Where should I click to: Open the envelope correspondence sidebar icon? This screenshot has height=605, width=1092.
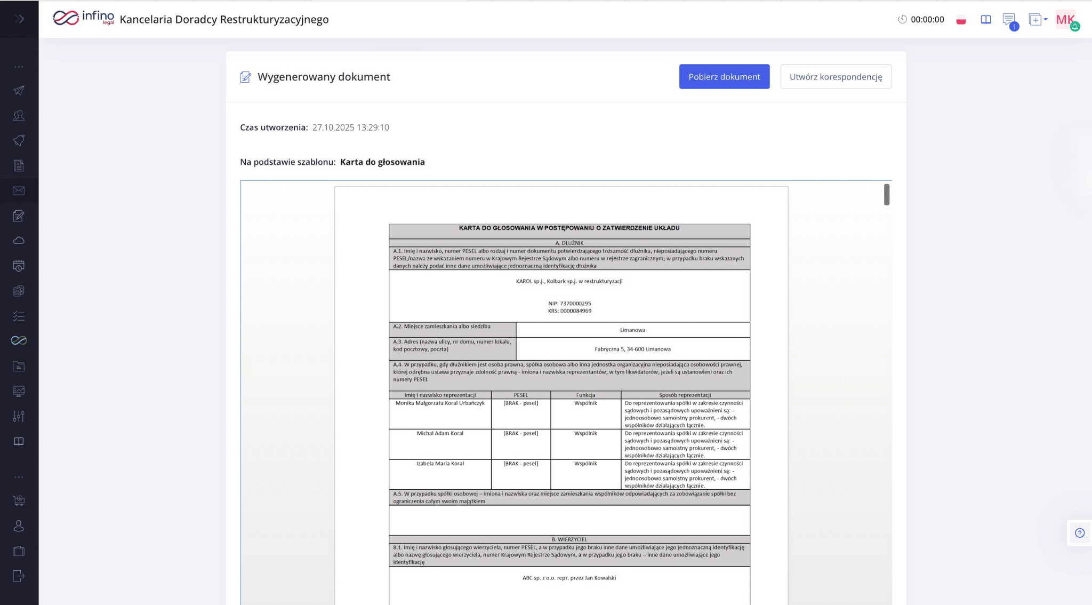pyautogui.click(x=19, y=190)
